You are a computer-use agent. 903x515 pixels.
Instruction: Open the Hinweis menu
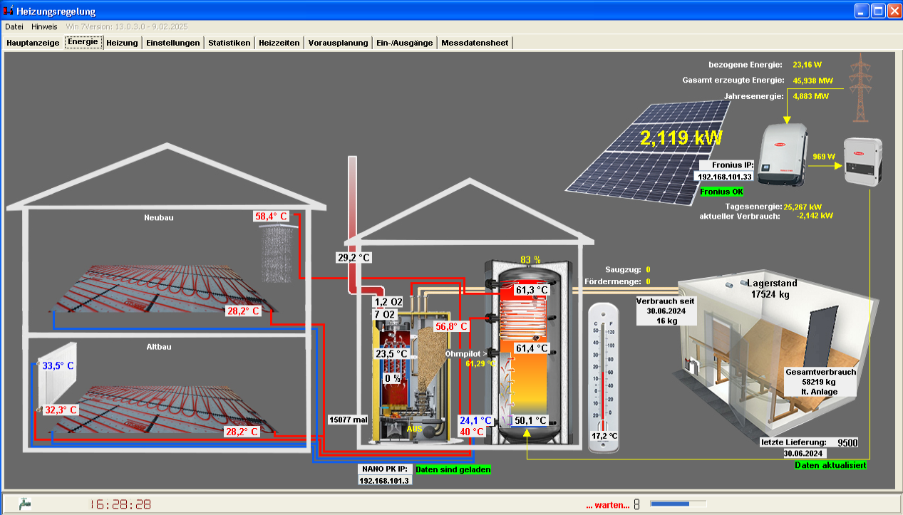[44, 26]
